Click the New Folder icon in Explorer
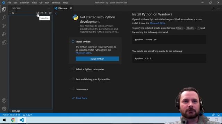This screenshot has height=124, width=222. 42,13
